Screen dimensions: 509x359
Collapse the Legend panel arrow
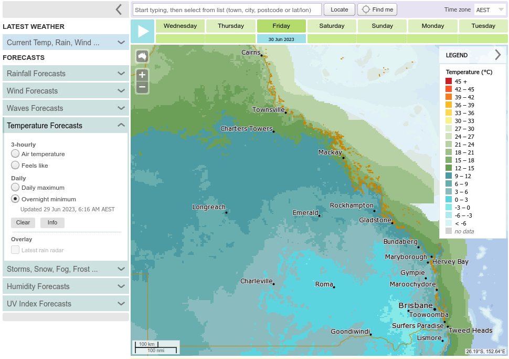(x=499, y=54)
